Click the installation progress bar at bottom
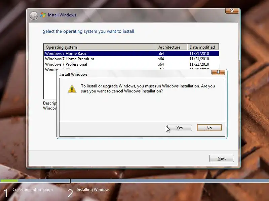Screen dimensions: 269x201 pos(134,181)
